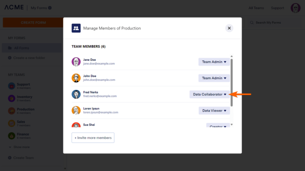Viewport: 305px width, 171px height.
Task: Click the Sue Shei name
Action: tap(89, 124)
